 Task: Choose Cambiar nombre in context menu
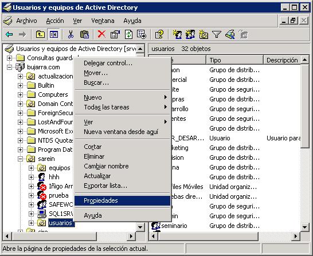(122, 166)
